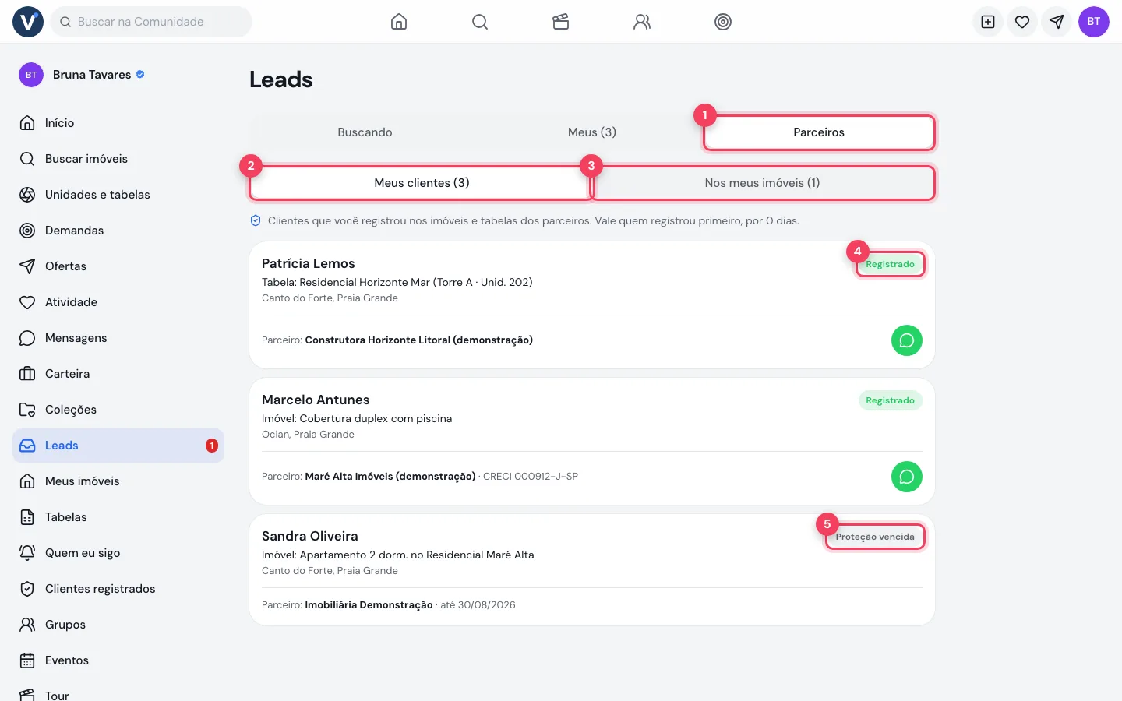Open the people icon in top navigation
The image size is (1122, 701).
[x=642, y=22]
